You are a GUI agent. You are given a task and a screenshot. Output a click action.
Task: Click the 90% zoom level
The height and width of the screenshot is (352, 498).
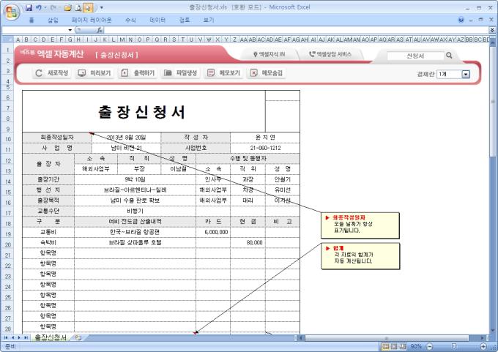[x=416, y=346]
